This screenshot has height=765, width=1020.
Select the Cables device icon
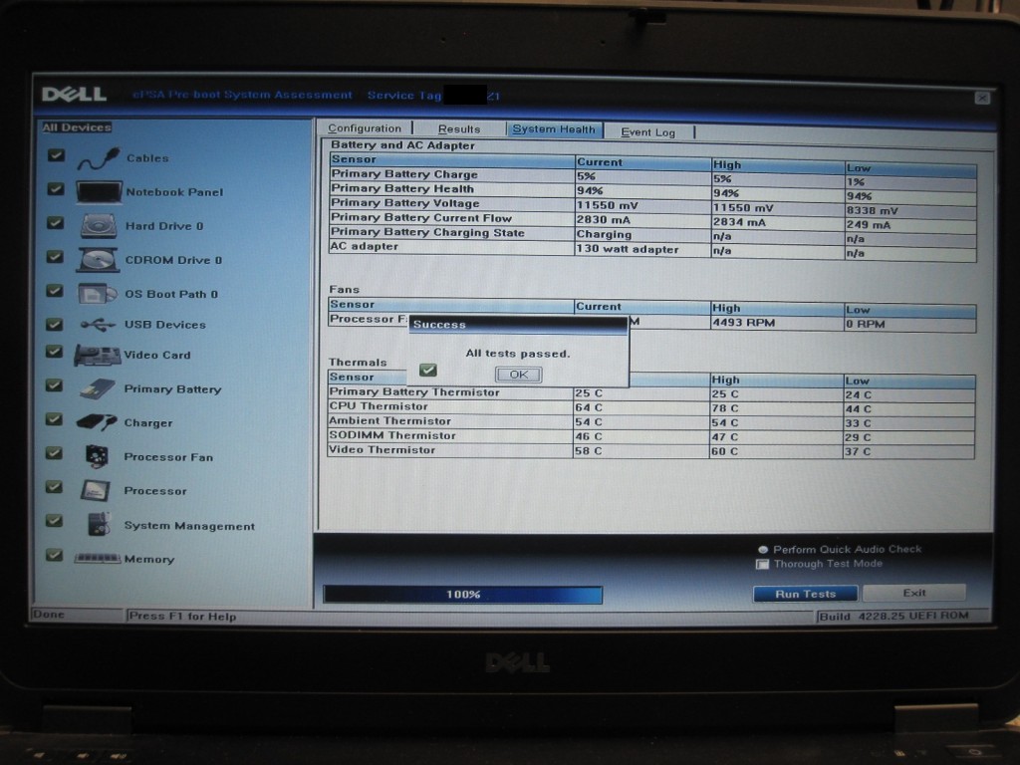tap(99, 158)
